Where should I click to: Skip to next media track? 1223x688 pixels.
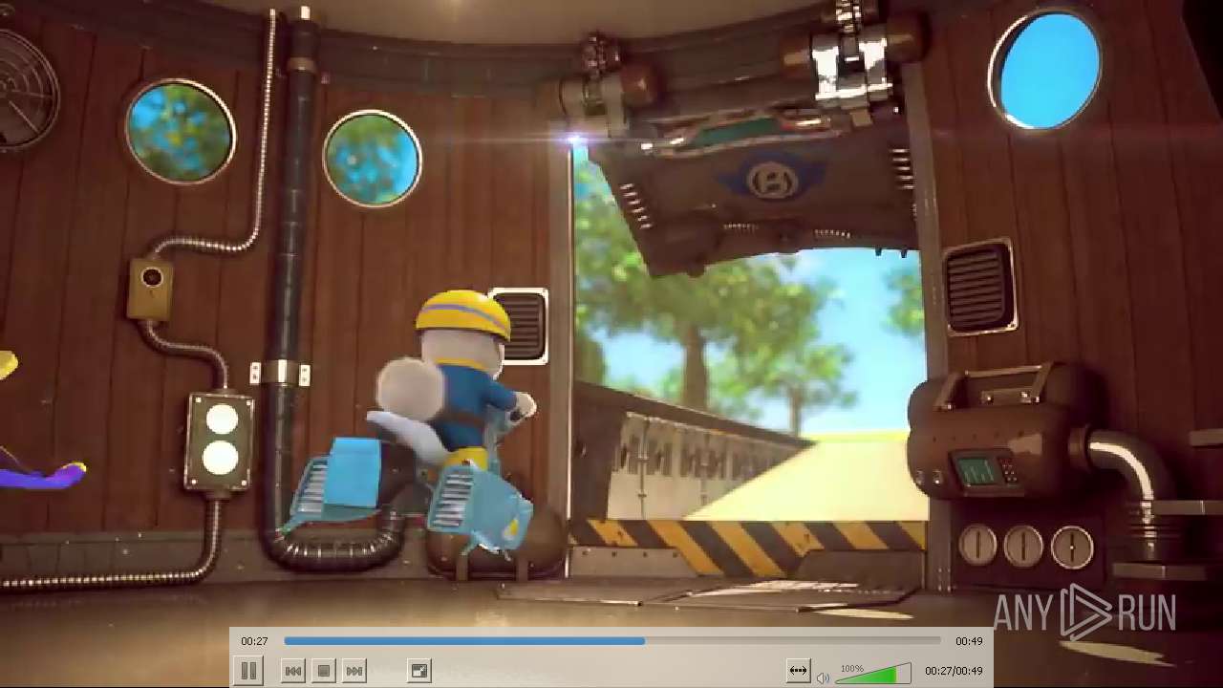click(x=354, y=671)
